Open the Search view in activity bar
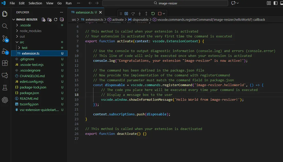 click(5, 26)
